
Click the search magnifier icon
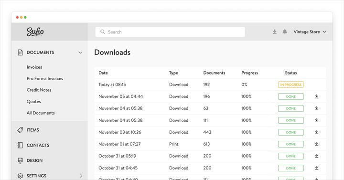(102, 32)
